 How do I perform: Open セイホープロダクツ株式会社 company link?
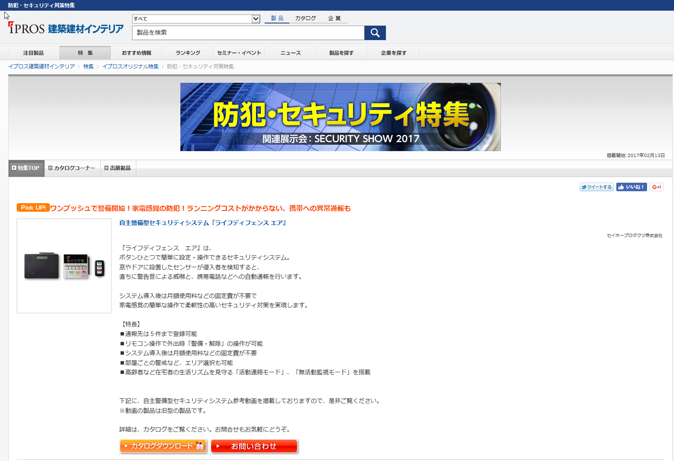(635, 236)
